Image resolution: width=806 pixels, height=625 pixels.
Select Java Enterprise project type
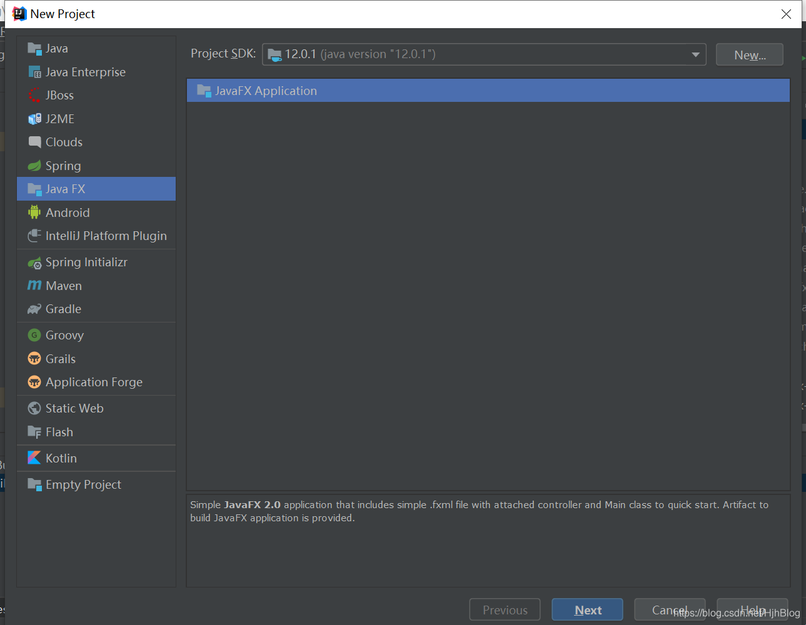pos(96,72)
